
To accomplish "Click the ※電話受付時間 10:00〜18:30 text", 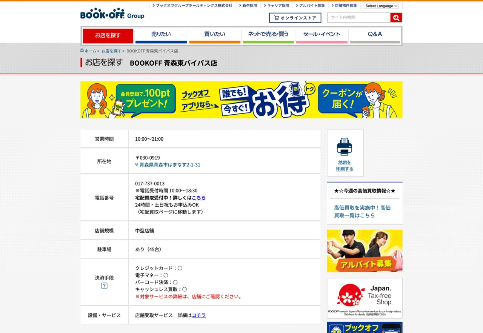I will [166, 191].
